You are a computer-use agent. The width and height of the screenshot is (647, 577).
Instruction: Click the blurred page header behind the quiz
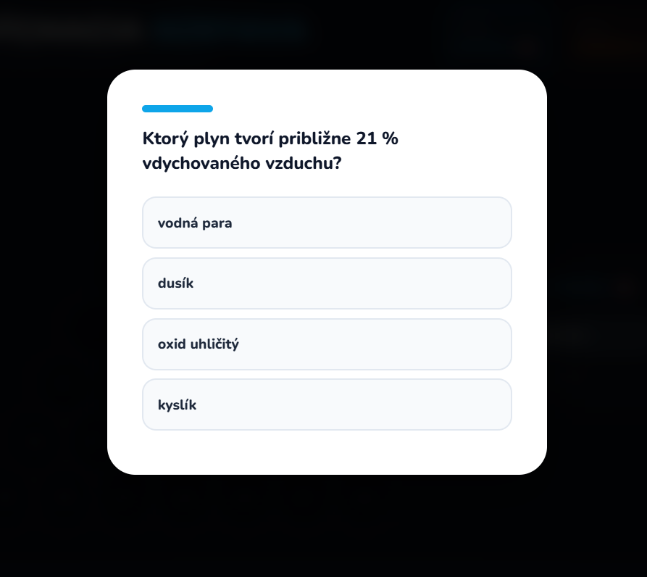[217, 29]
